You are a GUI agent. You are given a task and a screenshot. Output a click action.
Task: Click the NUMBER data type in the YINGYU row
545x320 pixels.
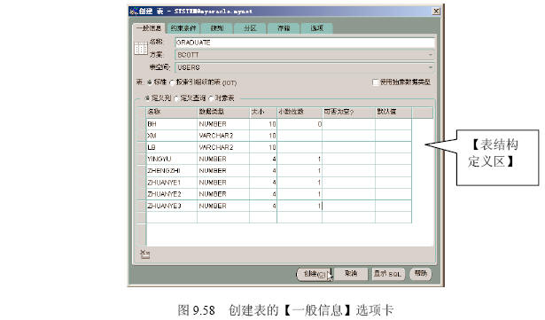223,159
